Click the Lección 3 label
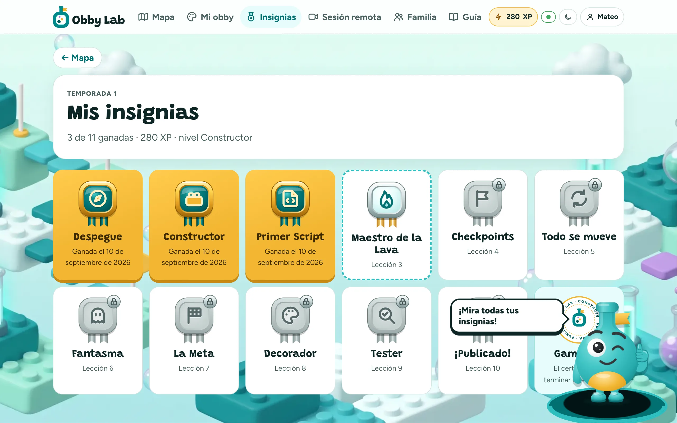Screen dimensions: 677x423 click(387, 265)
